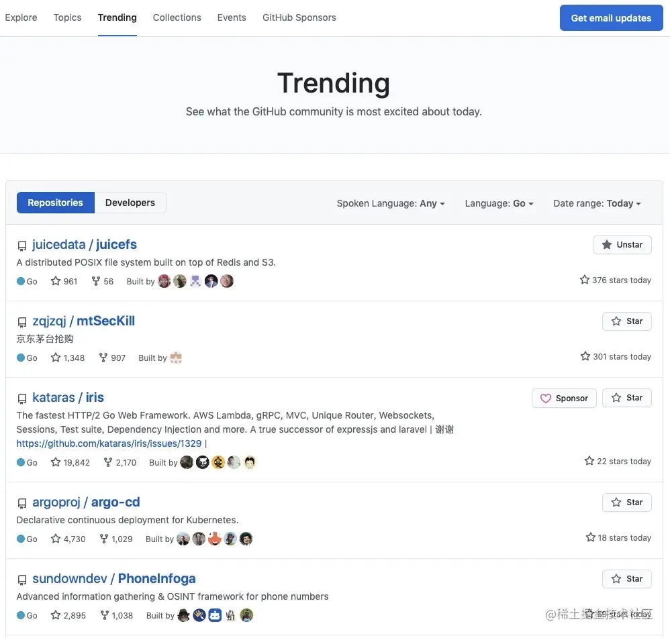Viewport: 670px width, 638px height.
Task: Click the 376 stars today text
Action: (616, 280)
